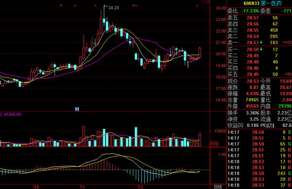Click the 11 month marker on time axis

point(83,187)
